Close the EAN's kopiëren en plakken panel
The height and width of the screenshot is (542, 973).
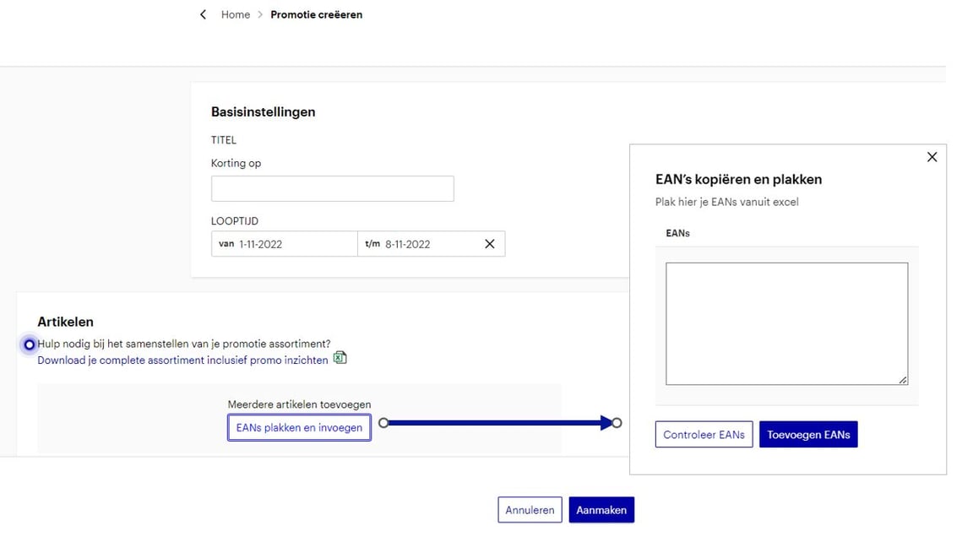[x=932, y=157]
